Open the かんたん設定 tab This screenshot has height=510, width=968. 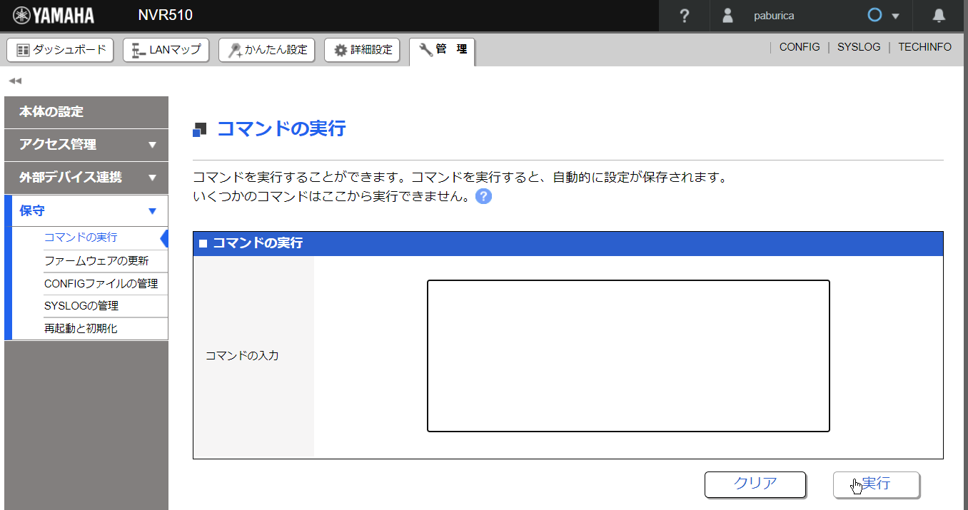(x=267, y=50)
